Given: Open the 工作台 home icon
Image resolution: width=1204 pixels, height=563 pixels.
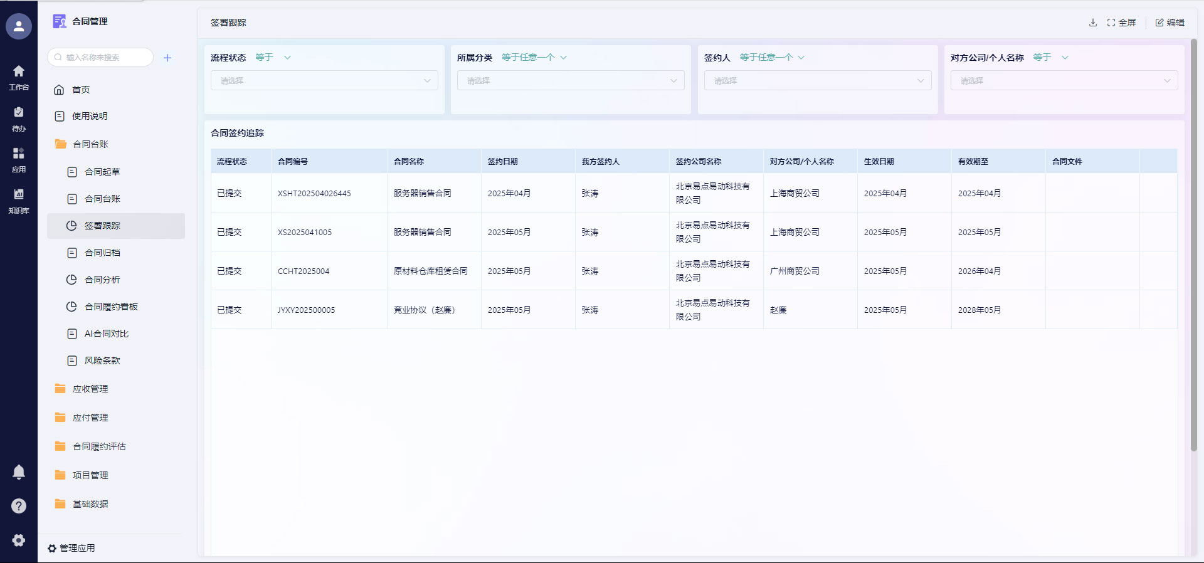Looking at the screenshot, I should point(19,77).
